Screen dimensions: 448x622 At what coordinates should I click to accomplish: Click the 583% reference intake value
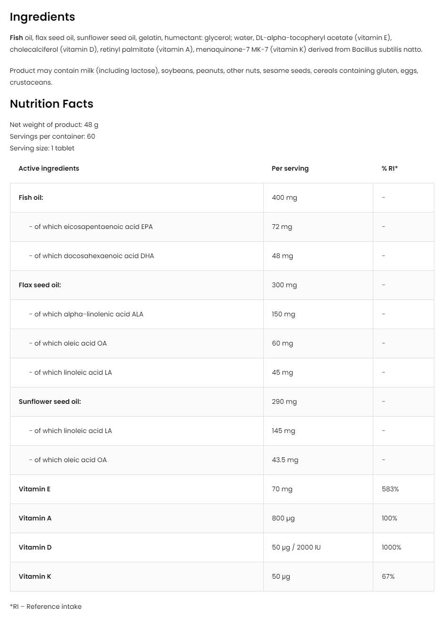coord(390,489)
